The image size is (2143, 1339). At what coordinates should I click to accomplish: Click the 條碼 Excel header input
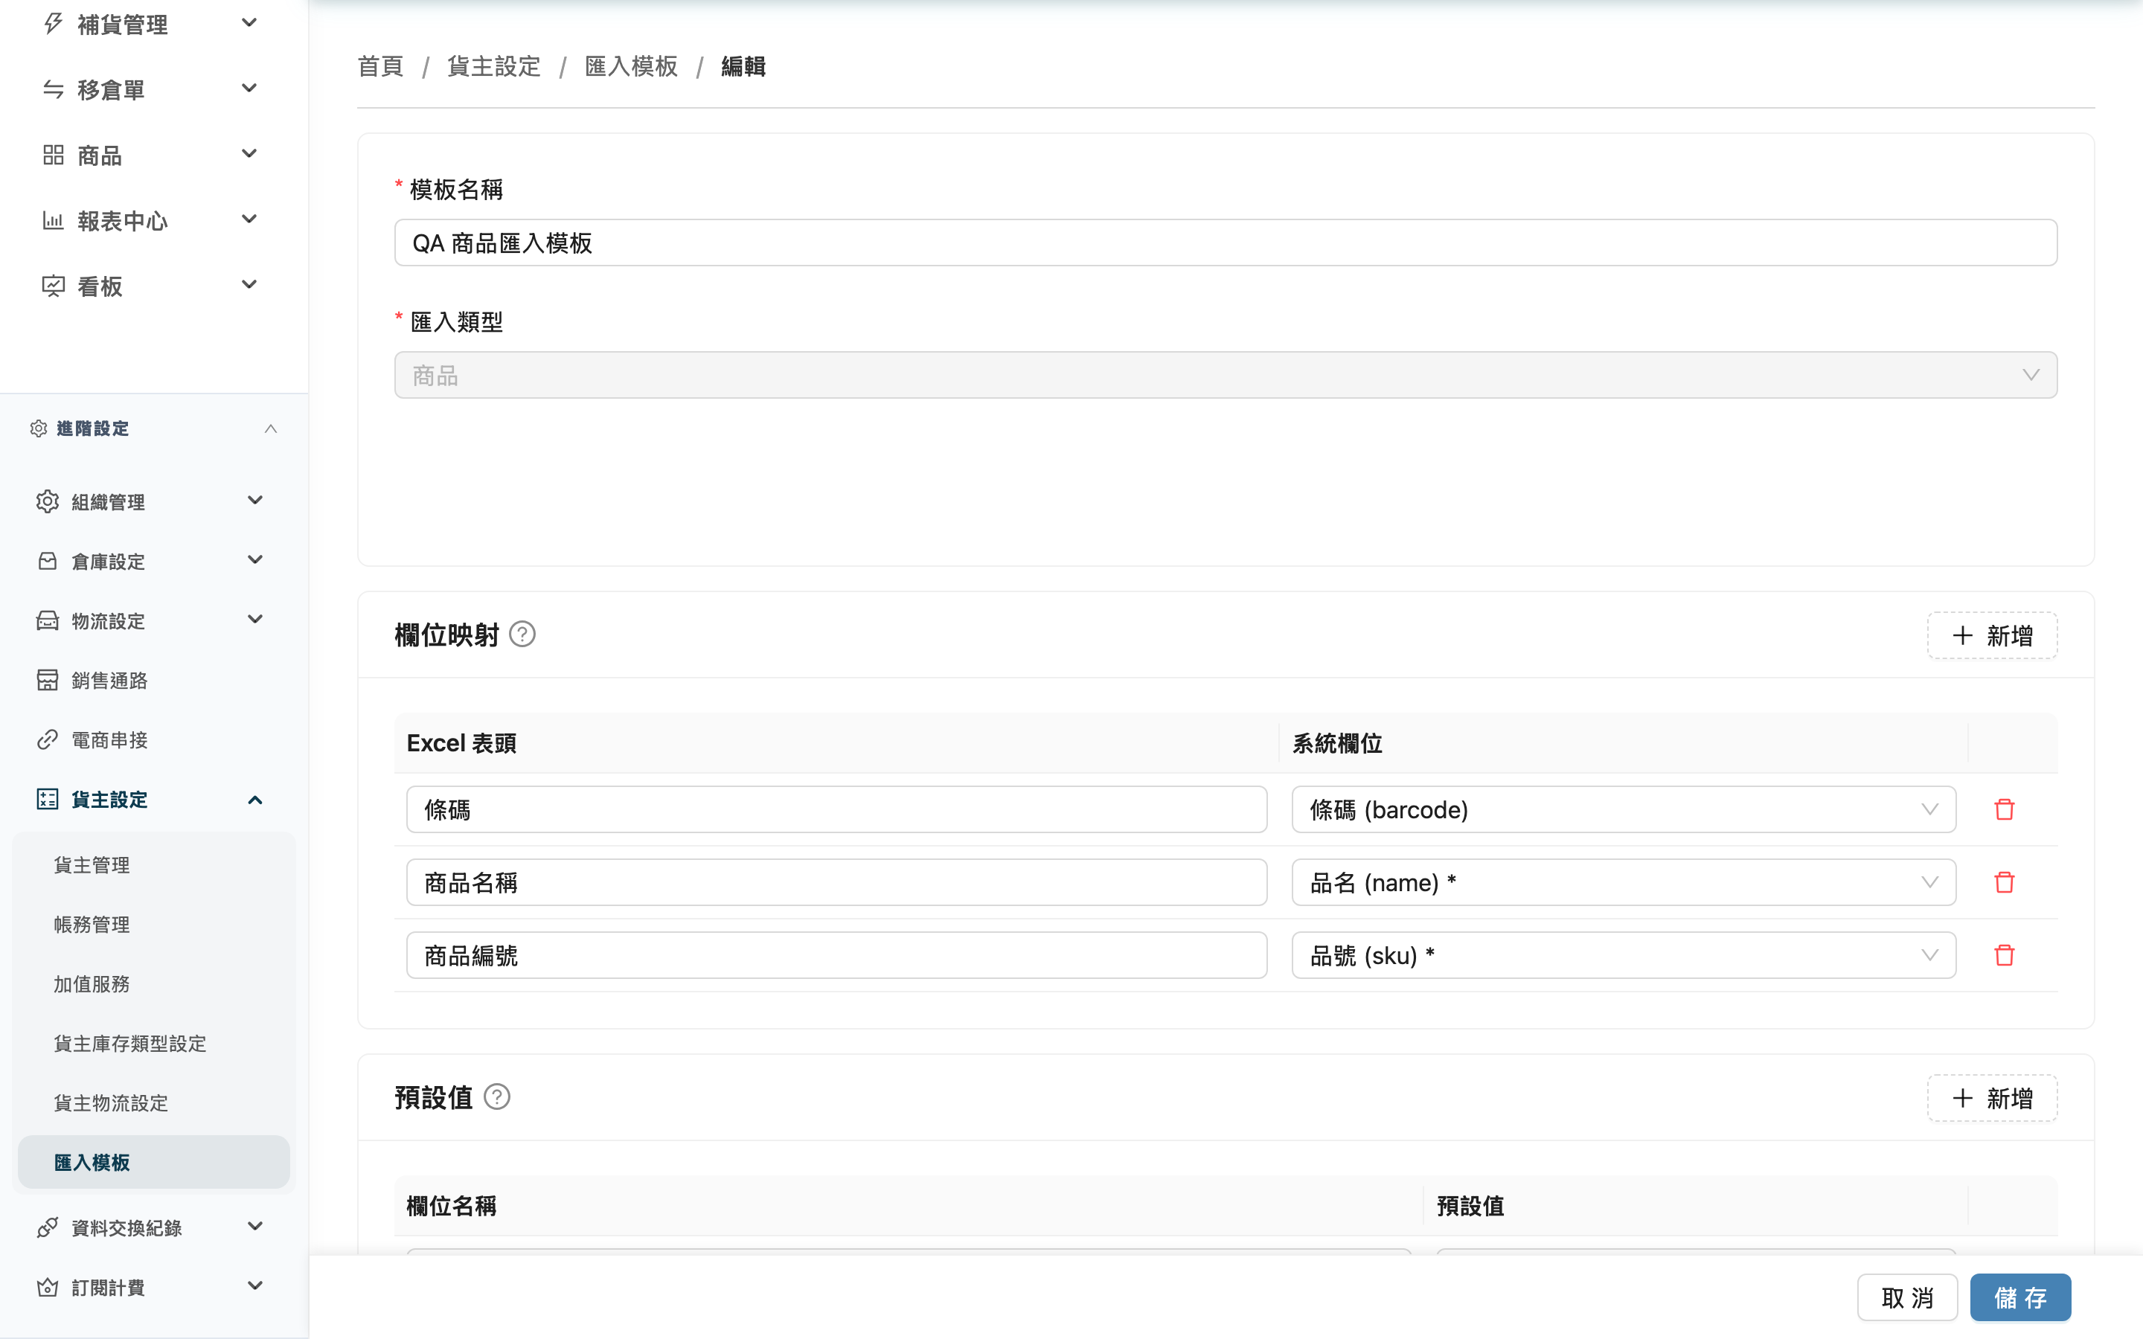(x=837, y=809)
